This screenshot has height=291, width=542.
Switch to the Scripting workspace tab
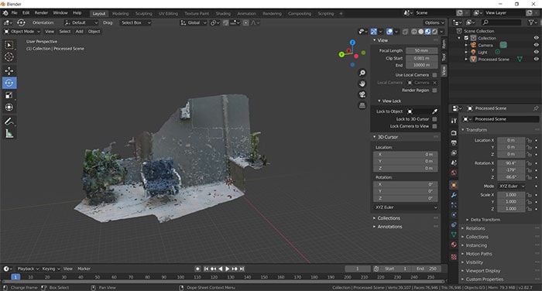point(326,13)
